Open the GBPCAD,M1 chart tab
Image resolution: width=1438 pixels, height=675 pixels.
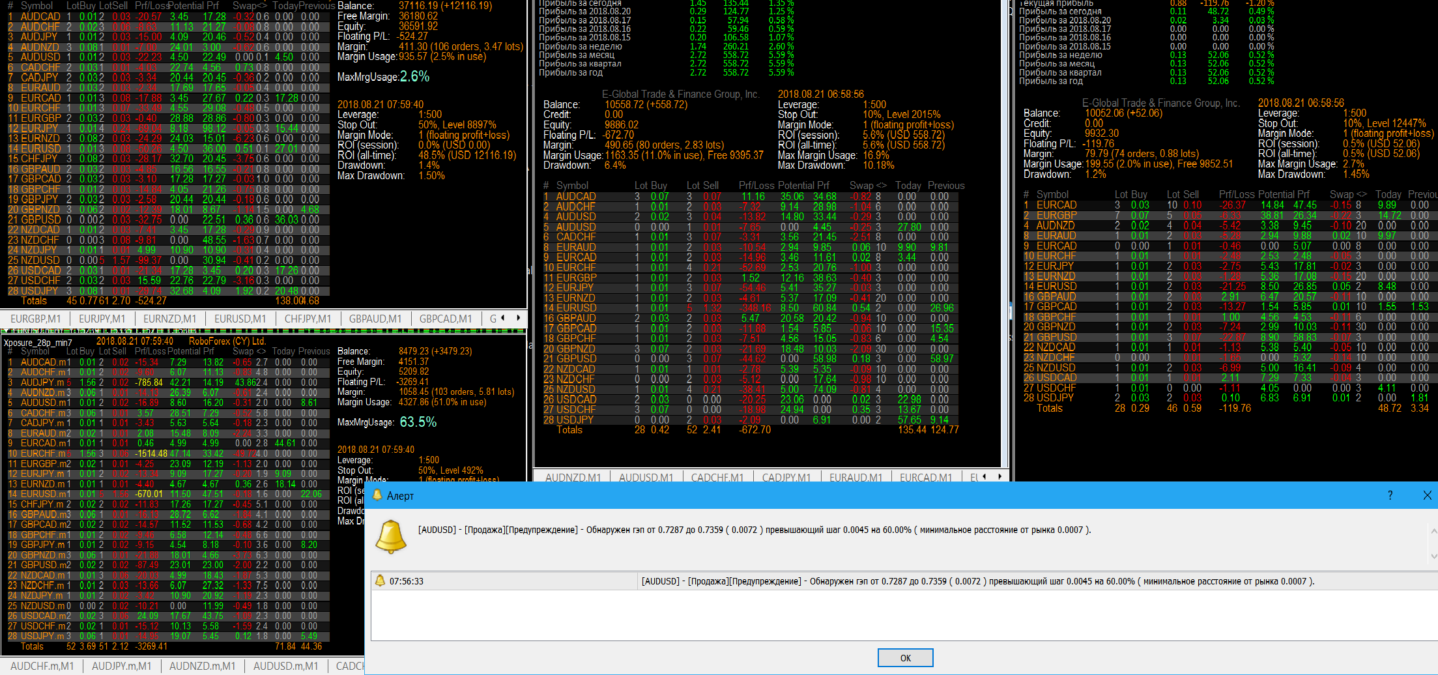(445, 319)
